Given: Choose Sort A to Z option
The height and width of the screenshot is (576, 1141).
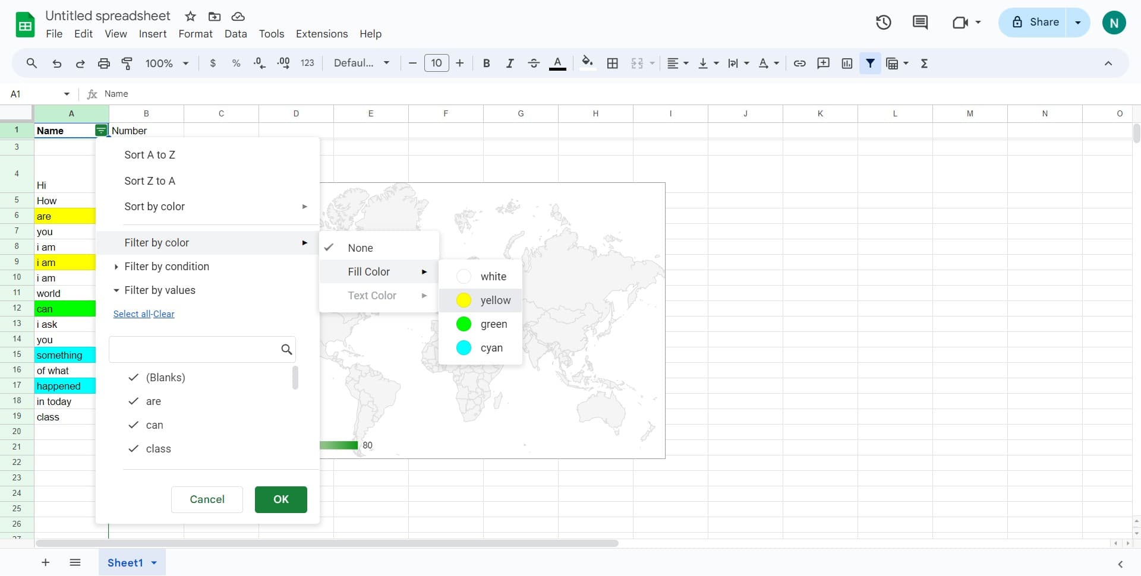Looking at the screenshot, I should [150, 155].
